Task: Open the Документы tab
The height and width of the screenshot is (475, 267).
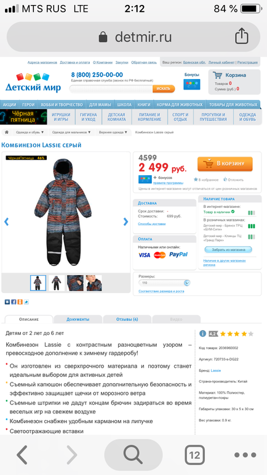Action: click(78, 320)
